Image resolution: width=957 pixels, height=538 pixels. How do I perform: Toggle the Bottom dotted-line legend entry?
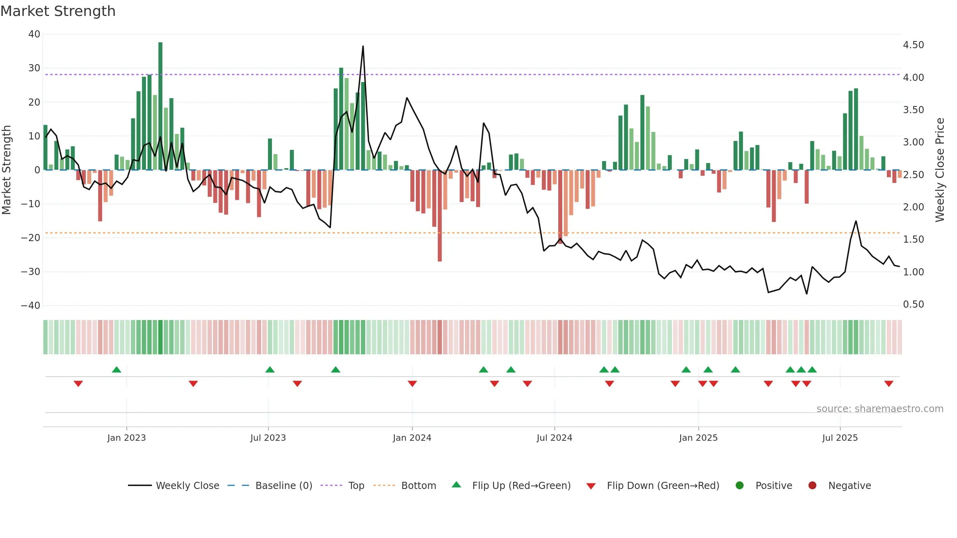click(405, 485)
